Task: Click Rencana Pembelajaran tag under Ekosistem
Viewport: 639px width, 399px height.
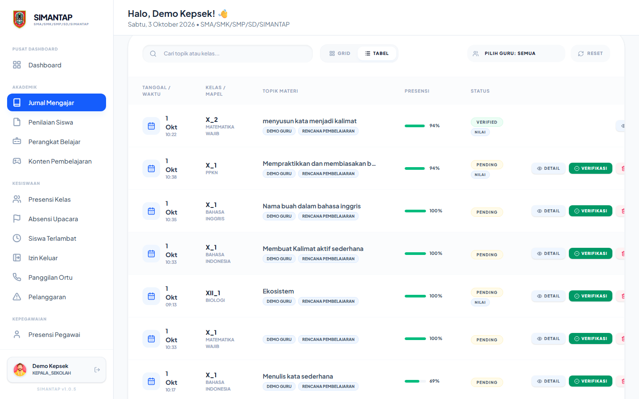Action: [328, 301]
